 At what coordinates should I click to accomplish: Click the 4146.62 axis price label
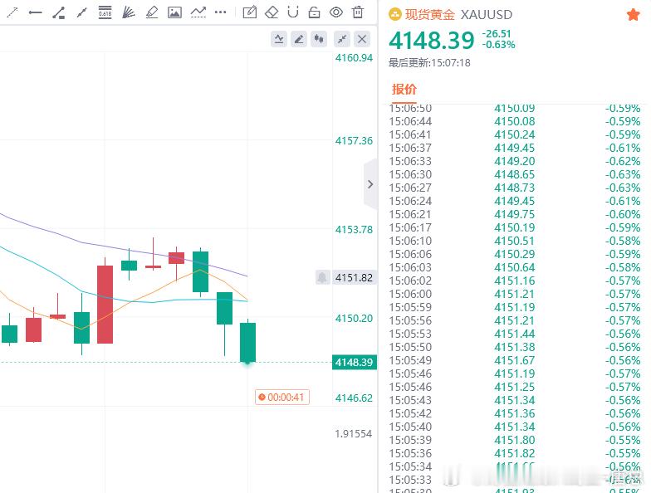[x=354, y=398]
